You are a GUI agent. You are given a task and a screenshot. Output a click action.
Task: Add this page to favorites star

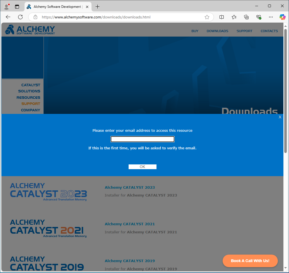coord(207,17)
